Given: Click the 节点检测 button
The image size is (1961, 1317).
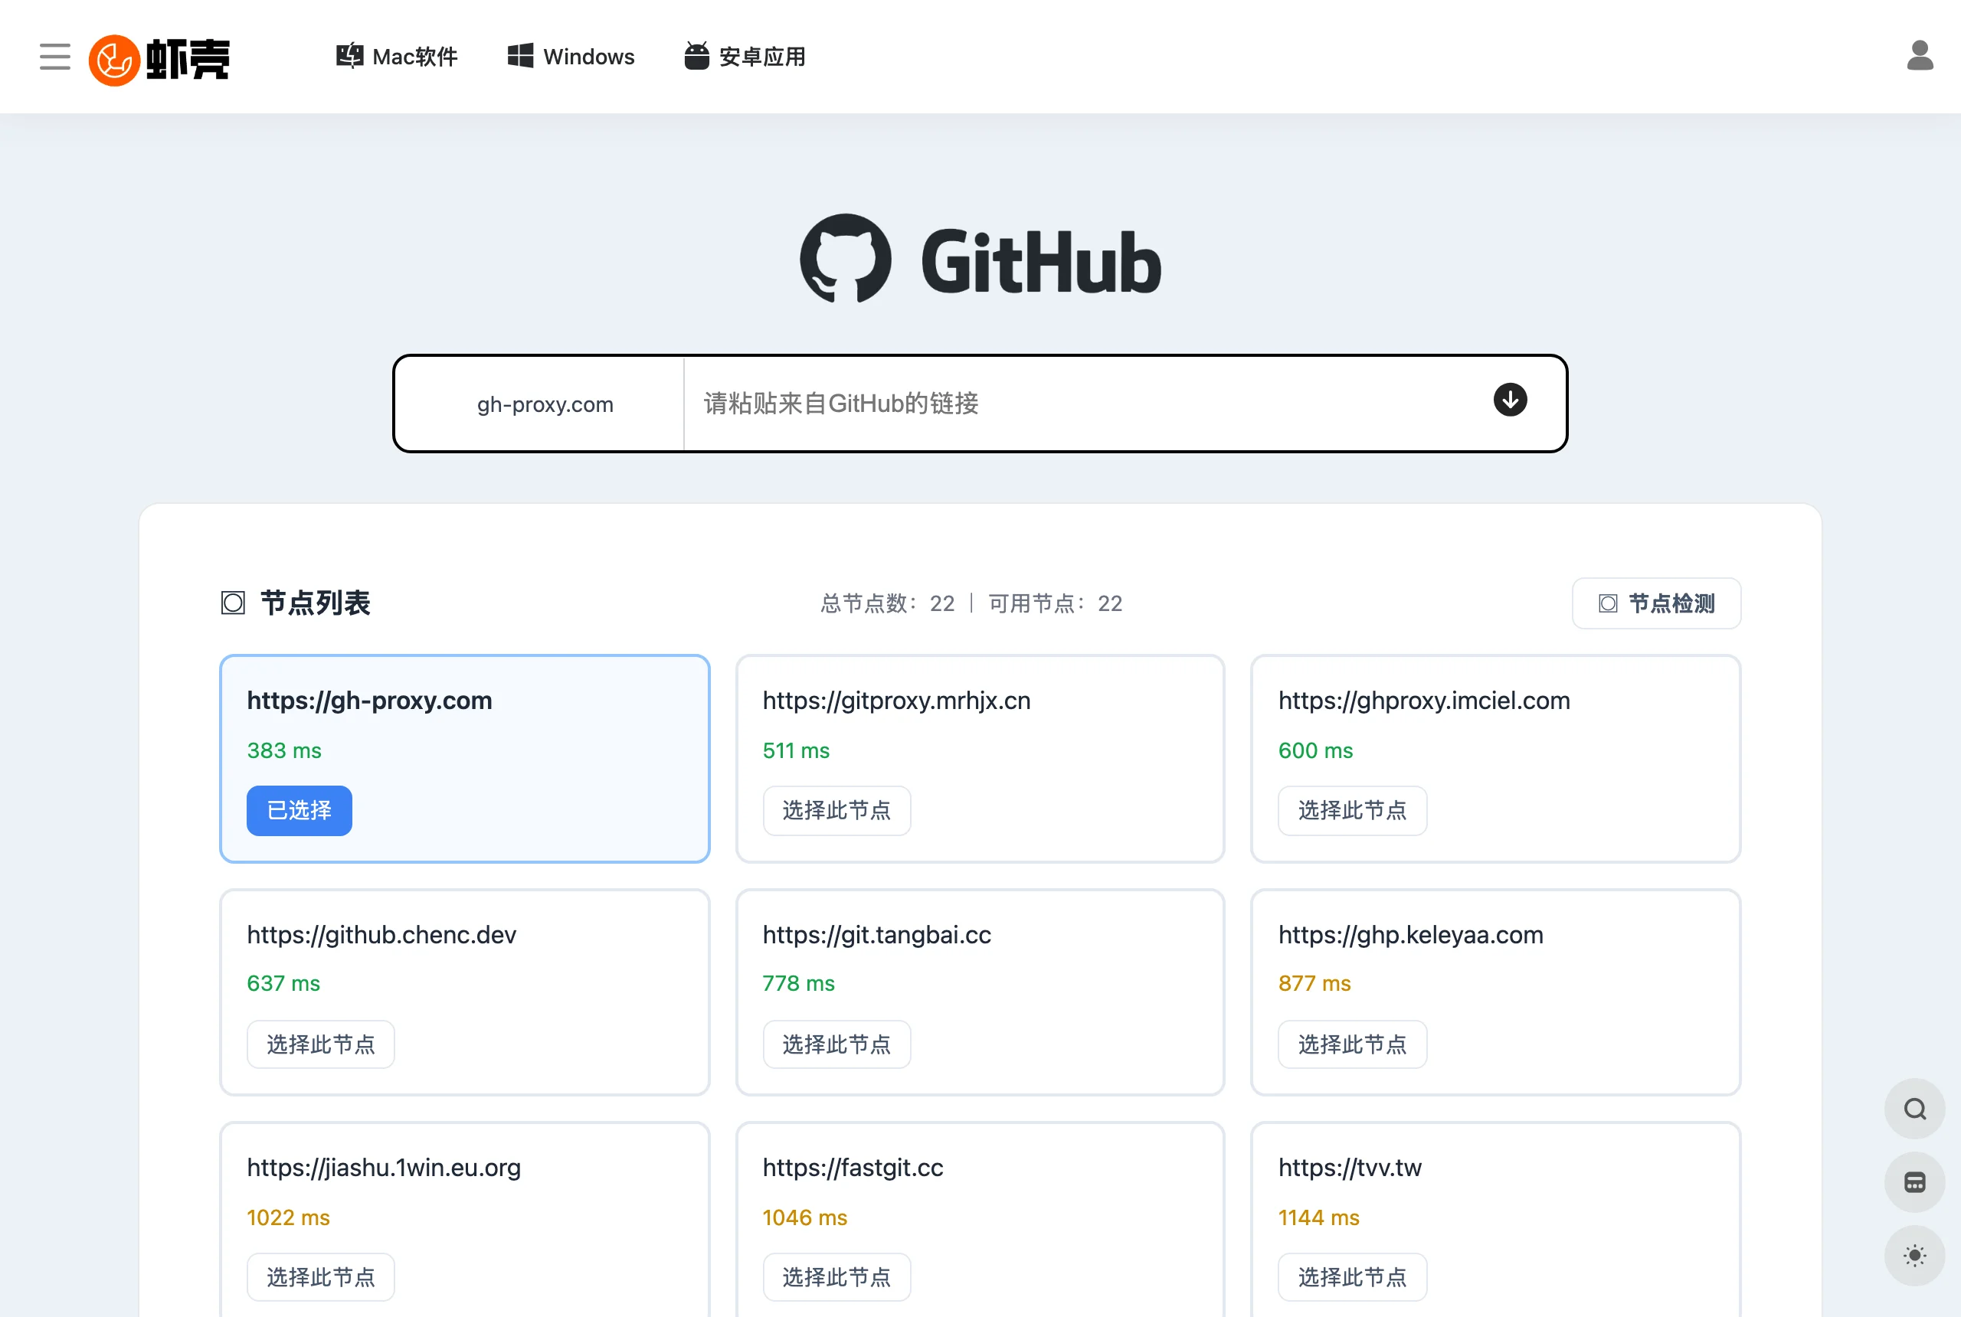Looking at the screenshot, I should (x=1656, y=603).
